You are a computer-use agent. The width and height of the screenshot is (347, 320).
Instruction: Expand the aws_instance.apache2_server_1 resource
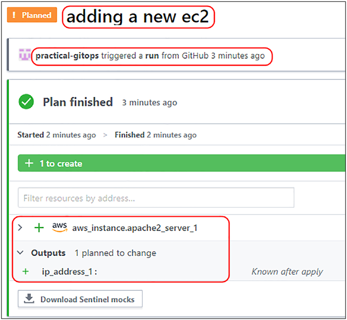[20, 228]
